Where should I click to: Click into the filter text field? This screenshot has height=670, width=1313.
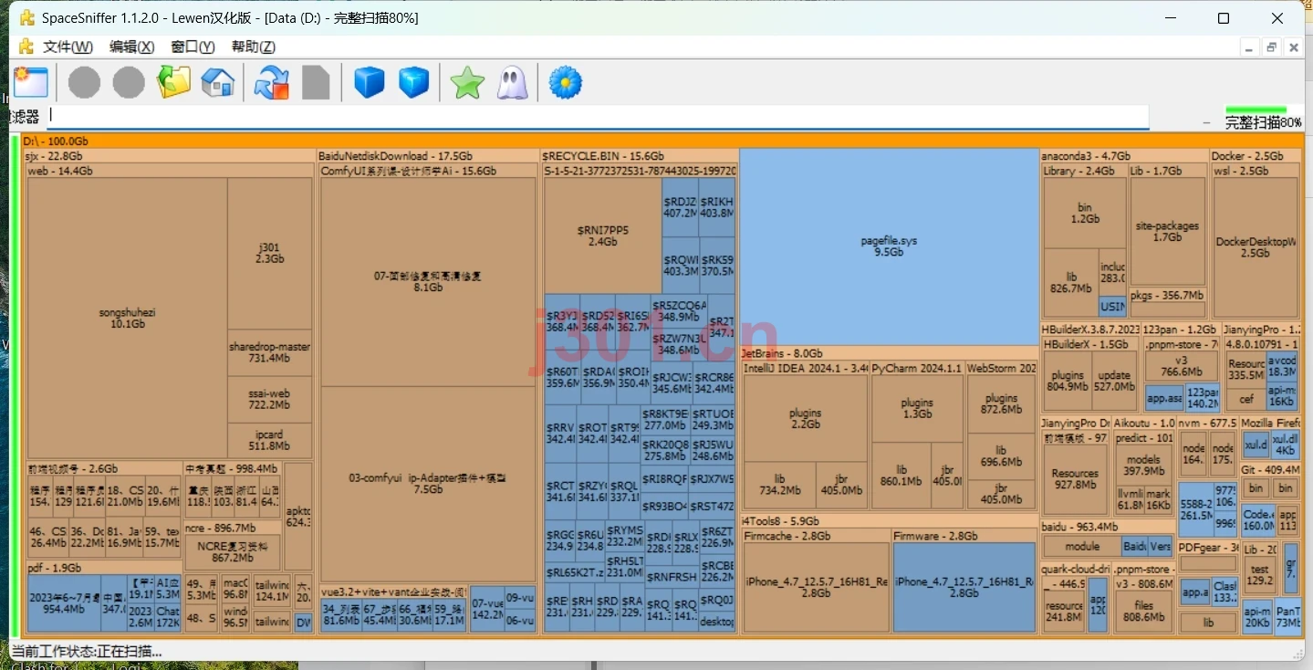(x=598, y=117)
